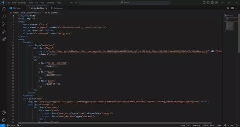Toggle the primary side bar layout
The height and width of the screenshot is (127, 240).
click(204, 2)
